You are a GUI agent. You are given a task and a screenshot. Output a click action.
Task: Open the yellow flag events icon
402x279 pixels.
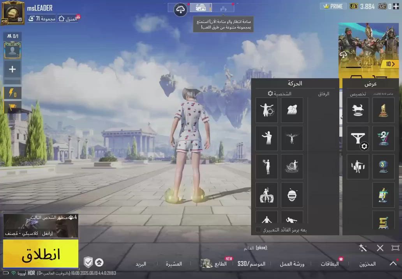click(12, 106)
